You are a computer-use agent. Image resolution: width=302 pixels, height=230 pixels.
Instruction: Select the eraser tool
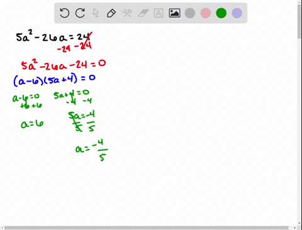pyautogui.click(x=143, y=13)
